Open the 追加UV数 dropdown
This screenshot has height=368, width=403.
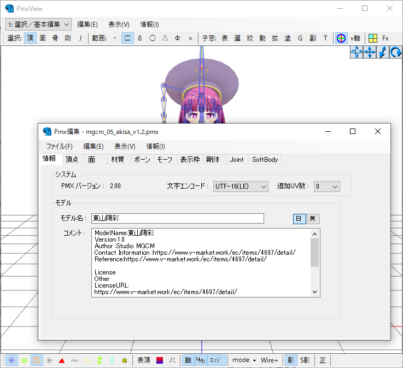[327, 186]
